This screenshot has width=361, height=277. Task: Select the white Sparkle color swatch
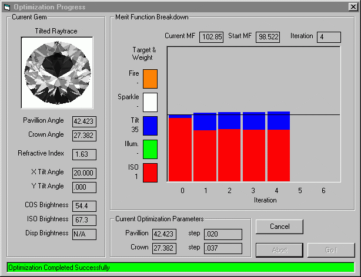pos(150,102)
